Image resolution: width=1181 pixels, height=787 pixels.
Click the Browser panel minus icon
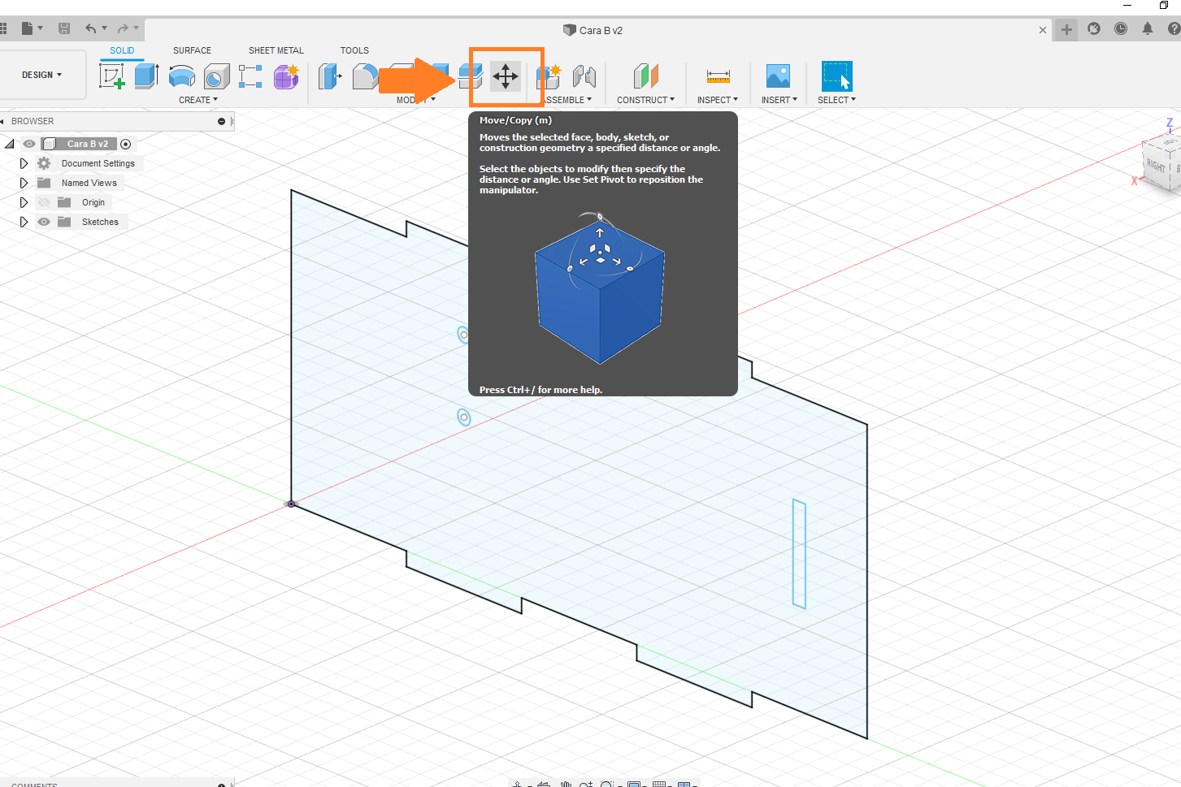221,121
